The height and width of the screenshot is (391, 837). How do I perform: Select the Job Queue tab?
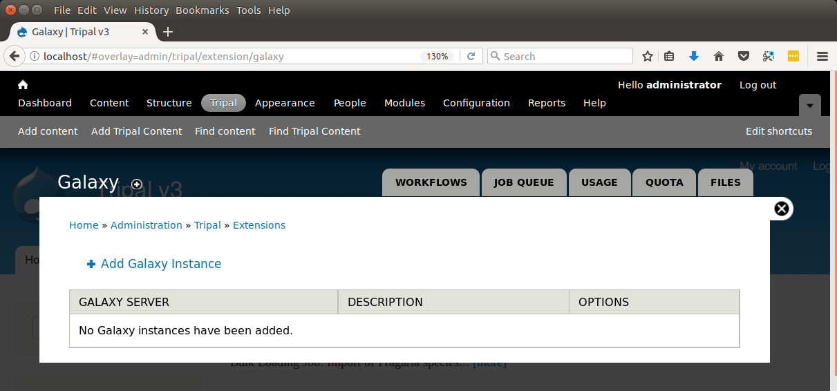coord(524,183)
